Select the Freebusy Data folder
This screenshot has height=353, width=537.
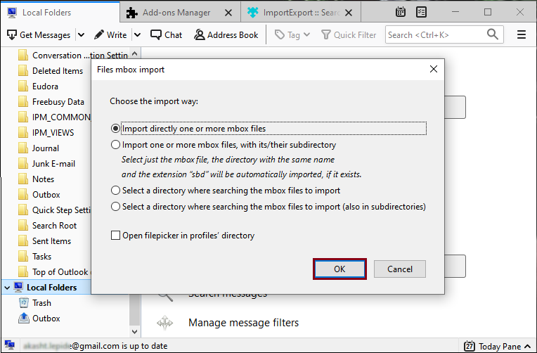(x=58, y=102)
